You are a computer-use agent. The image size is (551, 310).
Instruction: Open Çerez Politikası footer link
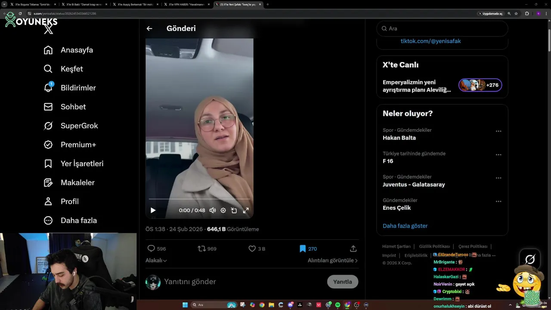pyautogui.click(x=473, y=246)
